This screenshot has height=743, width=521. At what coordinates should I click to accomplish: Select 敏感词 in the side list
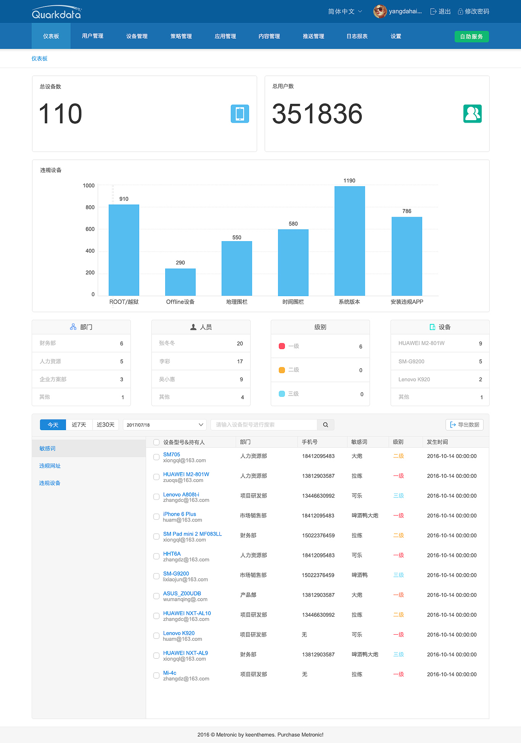tap(89, 448)
